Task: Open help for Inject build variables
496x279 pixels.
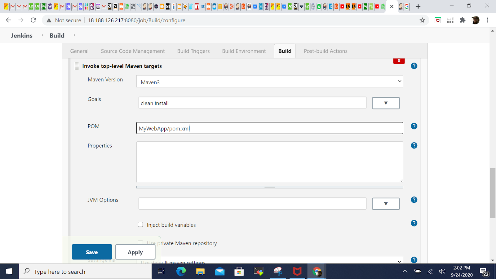Action: [x=414, y=223]
